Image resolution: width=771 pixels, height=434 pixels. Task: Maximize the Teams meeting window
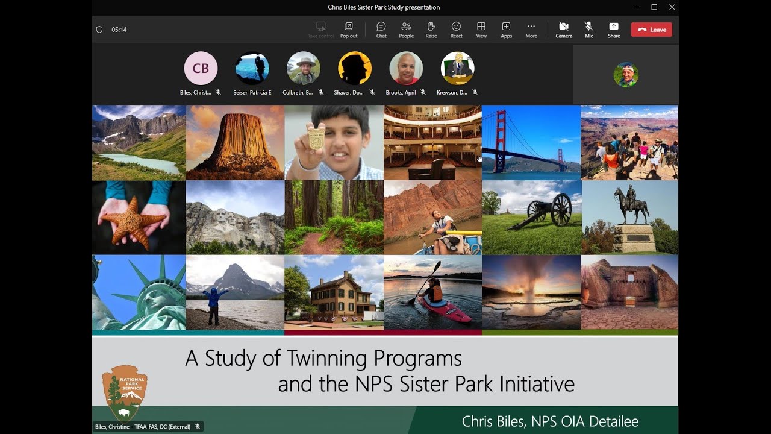click(x=654, y=7)
